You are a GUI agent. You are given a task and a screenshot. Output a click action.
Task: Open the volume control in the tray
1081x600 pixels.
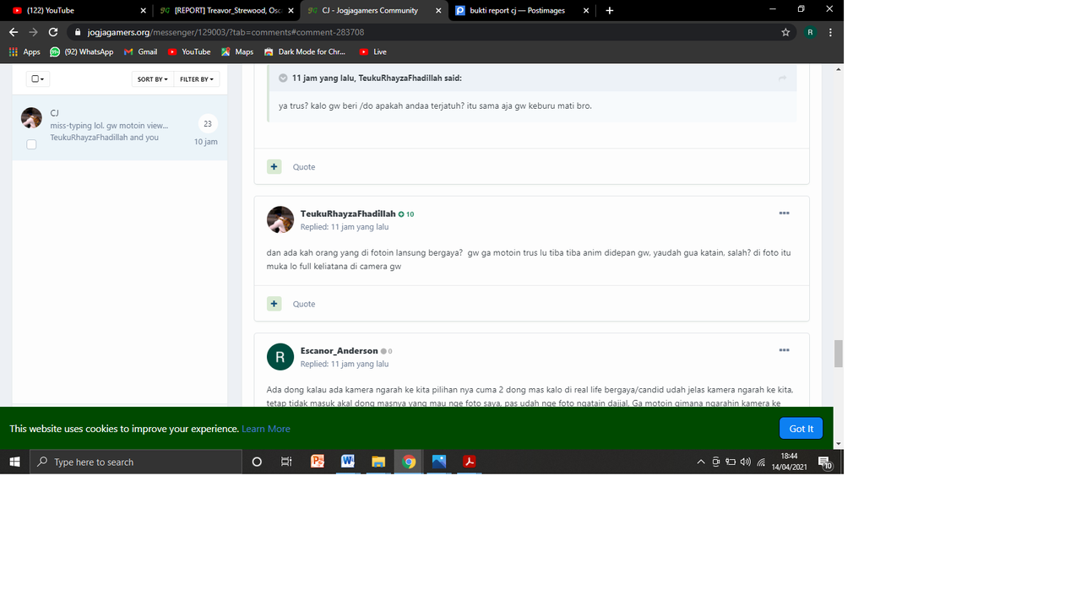[745, 462]
